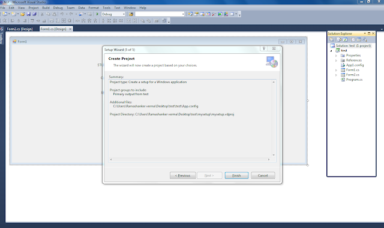Click the wizard's help question mark button
Screen dimensions: 384x228
click(x=264, y=48)
